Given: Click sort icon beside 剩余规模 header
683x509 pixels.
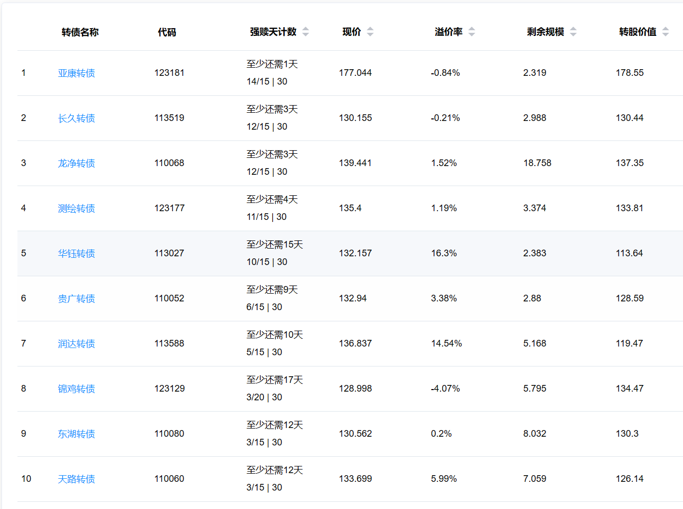Looking at the screenshot, I should tap(573, 32).
